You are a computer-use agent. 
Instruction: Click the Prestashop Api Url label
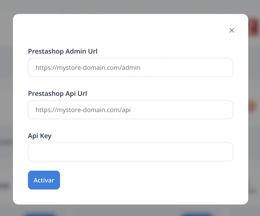tap(57, 94)
